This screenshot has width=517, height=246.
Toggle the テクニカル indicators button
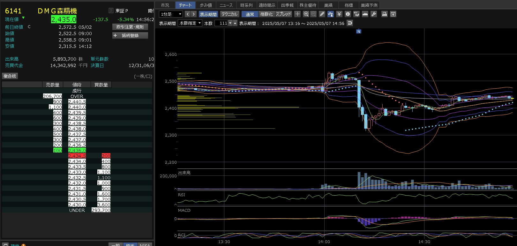[229, 14]
